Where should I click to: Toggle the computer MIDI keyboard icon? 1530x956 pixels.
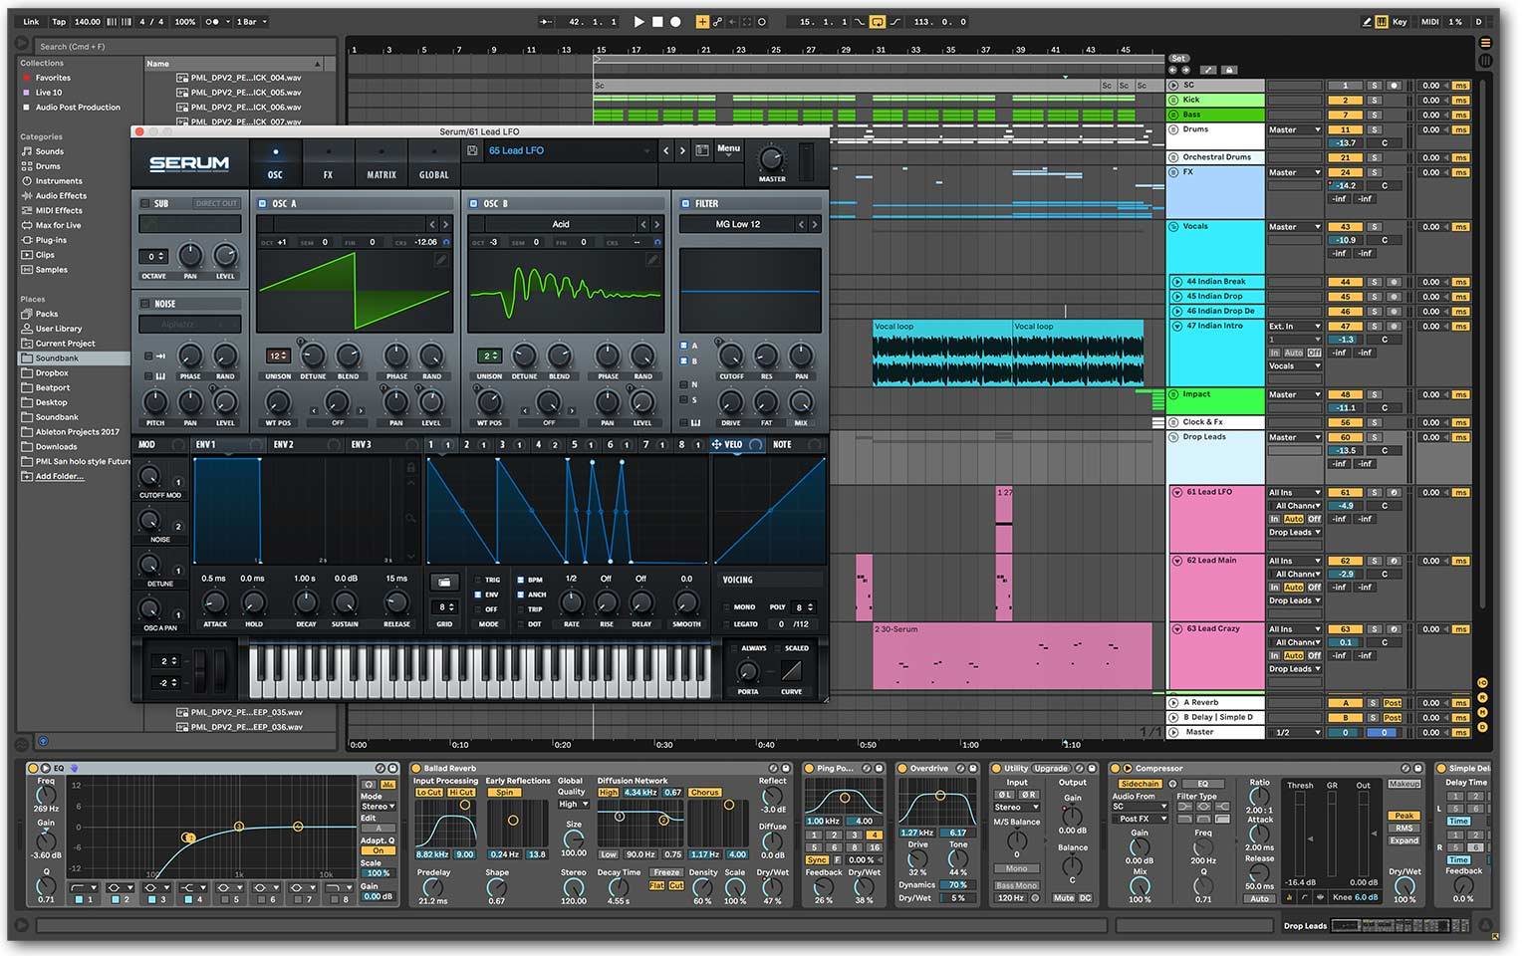coord(1382,21)
